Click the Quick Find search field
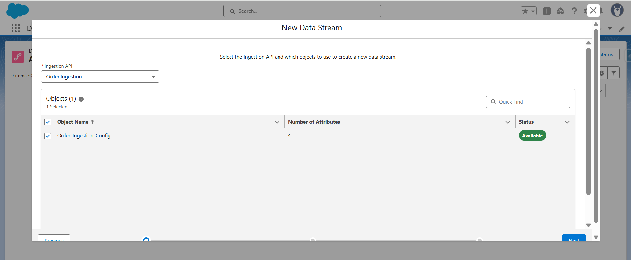Viewport: 631px width, 260px height. [x=528, y=102]
